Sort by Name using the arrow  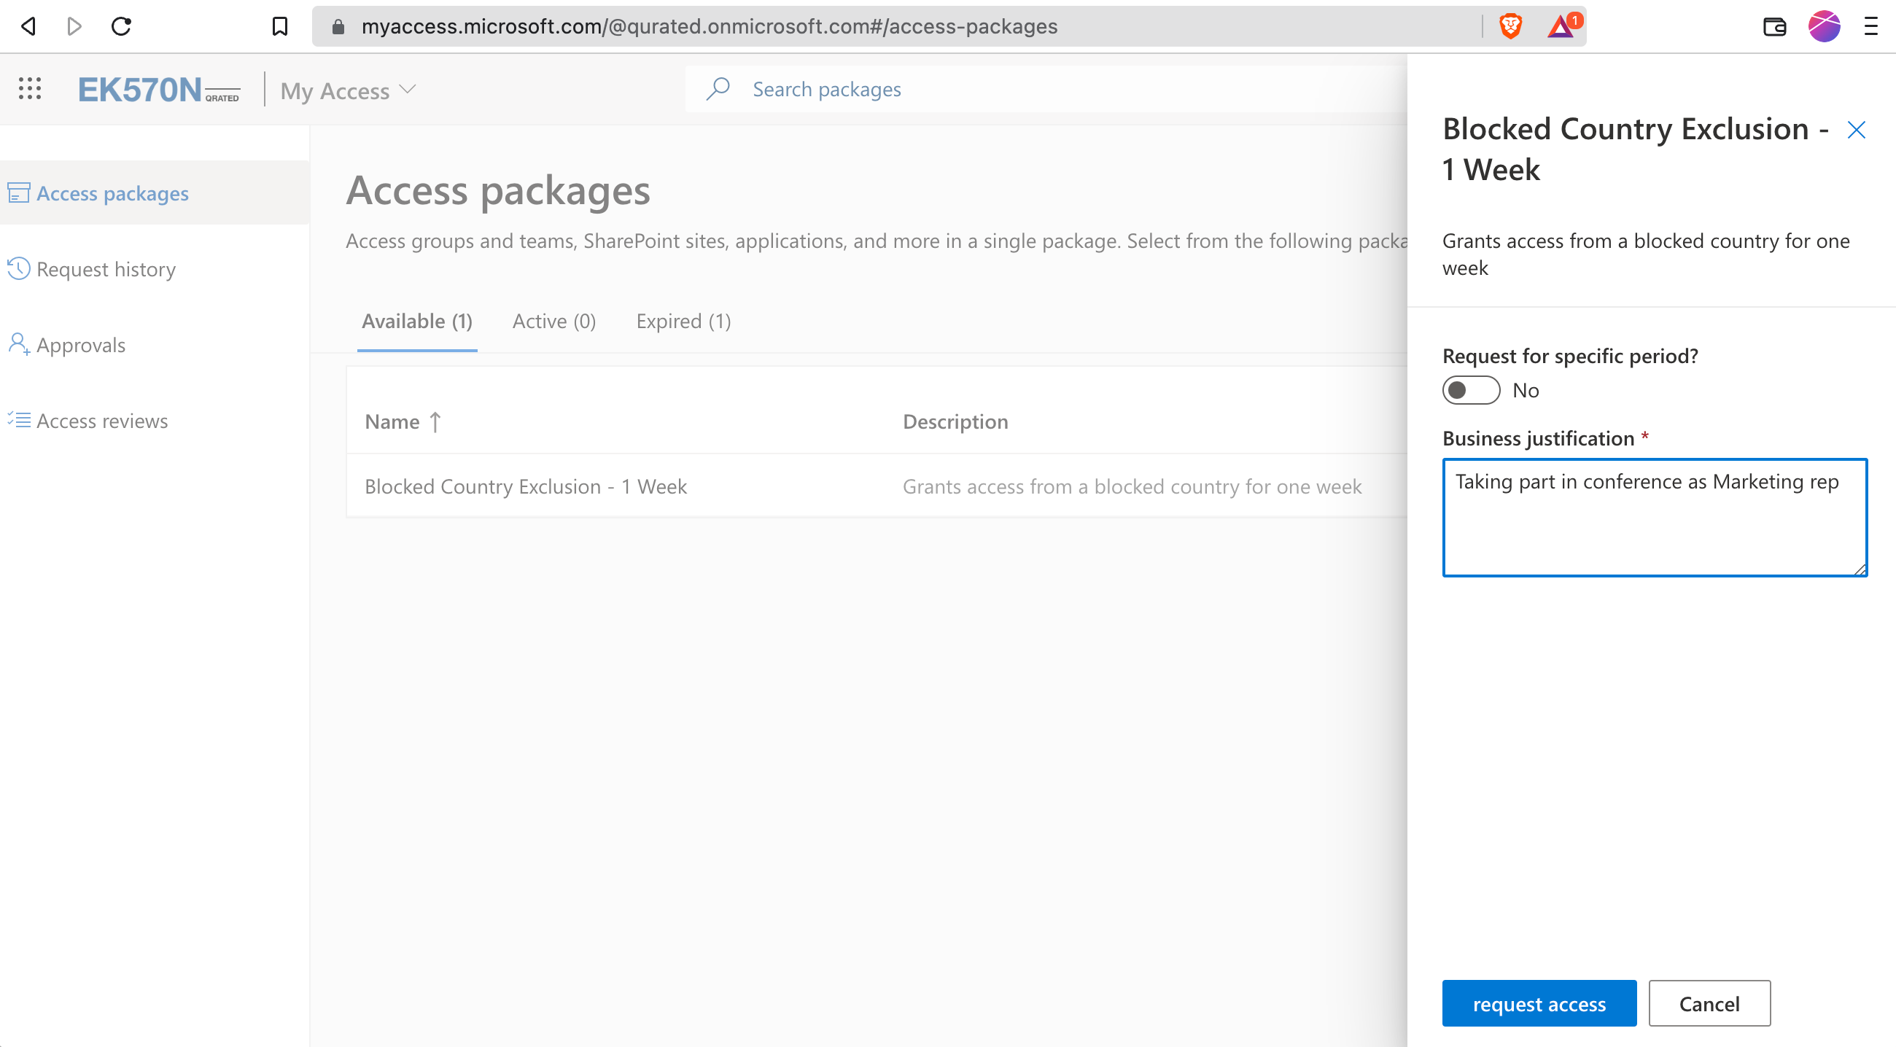pos(435,421)
